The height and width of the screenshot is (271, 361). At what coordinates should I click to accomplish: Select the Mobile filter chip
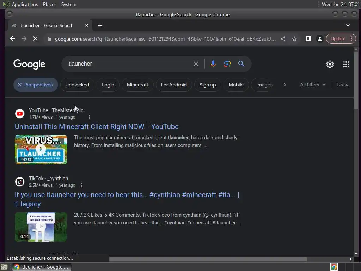236,85
